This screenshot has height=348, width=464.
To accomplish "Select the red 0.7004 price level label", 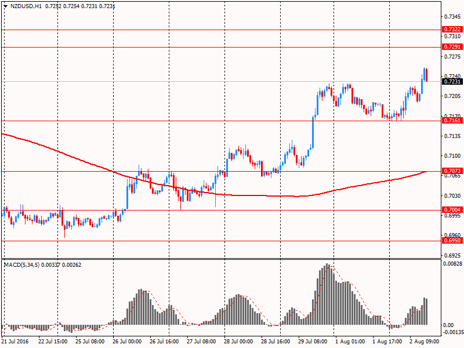I will (452, 210).
